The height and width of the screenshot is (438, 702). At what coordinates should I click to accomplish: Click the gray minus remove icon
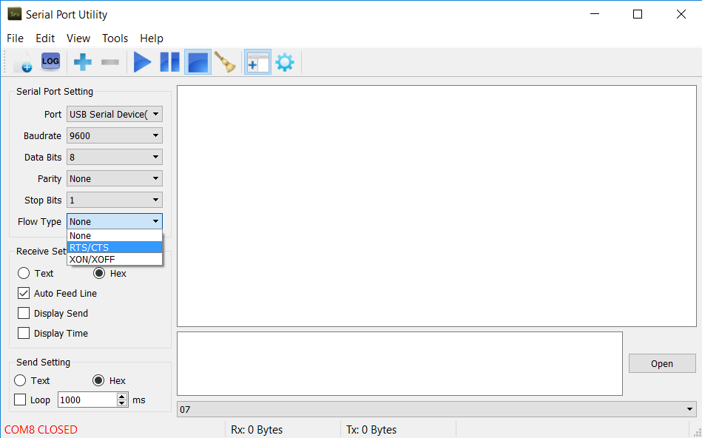tap(110, 62)
